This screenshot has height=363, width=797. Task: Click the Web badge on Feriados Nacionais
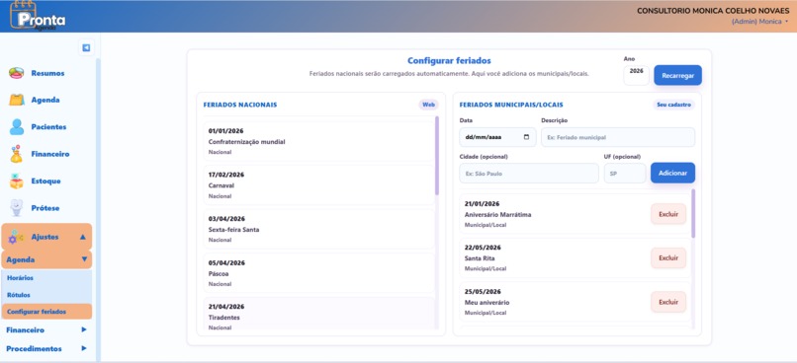click(x=428, y=105)
